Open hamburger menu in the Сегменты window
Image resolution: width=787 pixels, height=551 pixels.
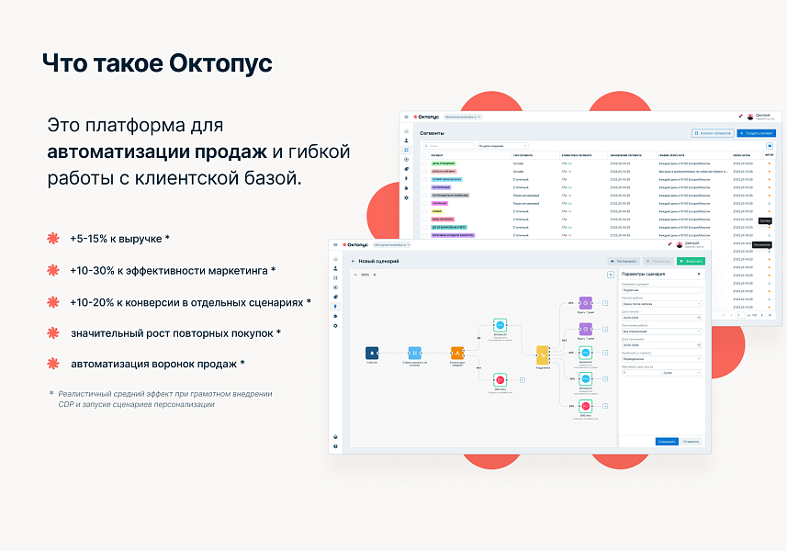406,117
